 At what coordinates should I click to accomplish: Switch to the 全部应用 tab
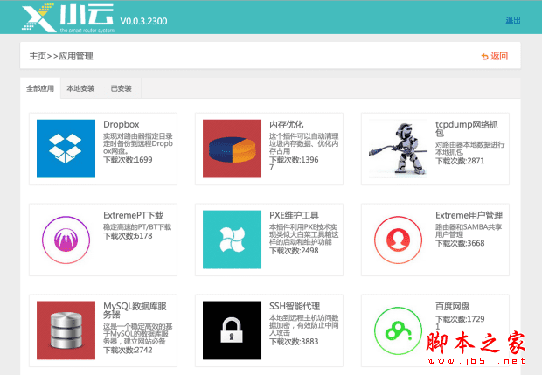(40, 88)
